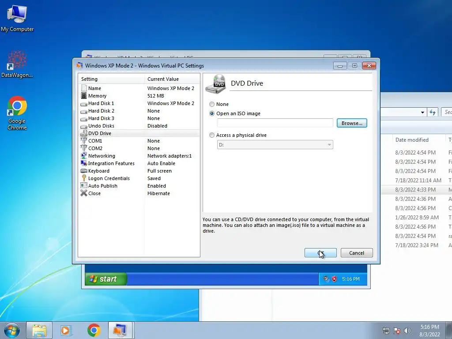The image size is (452, 339).
Task: Click XP security shield tray icon
Action: tap(335, 279)
